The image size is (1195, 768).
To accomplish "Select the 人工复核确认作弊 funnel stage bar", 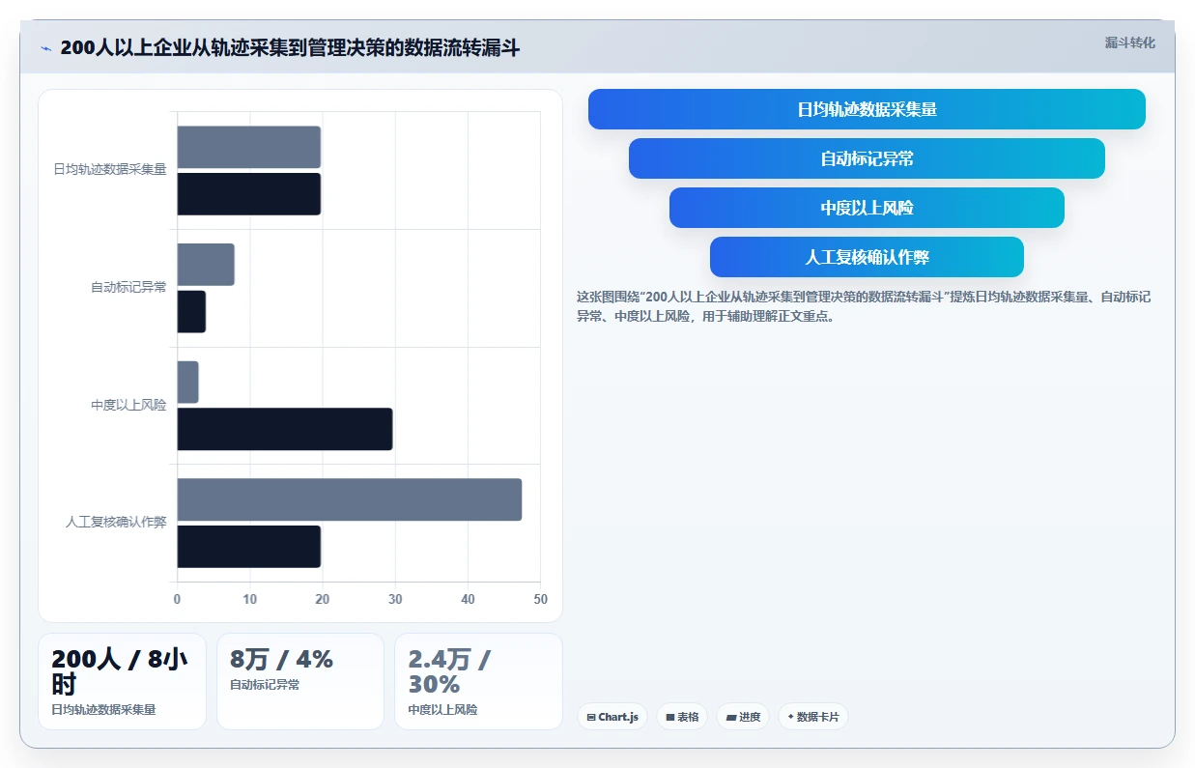I will click(867, 257).
